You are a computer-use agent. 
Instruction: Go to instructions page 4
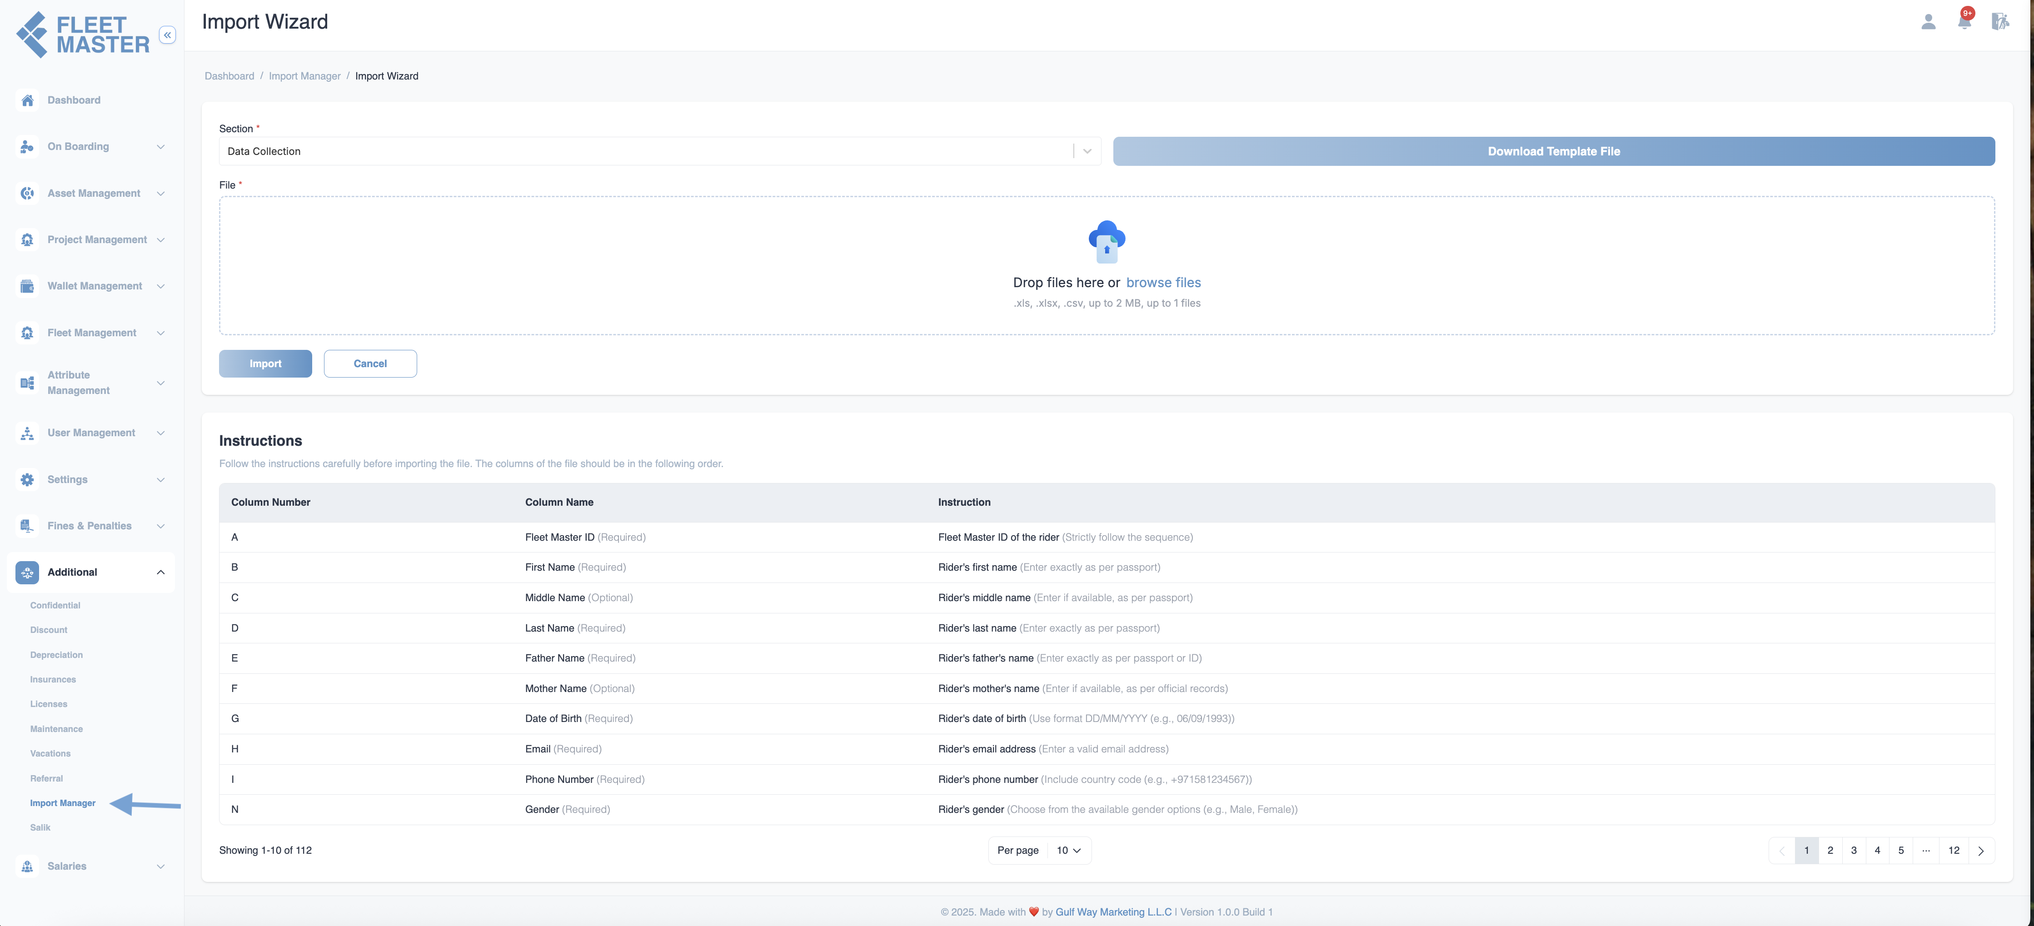[1878, 850]
